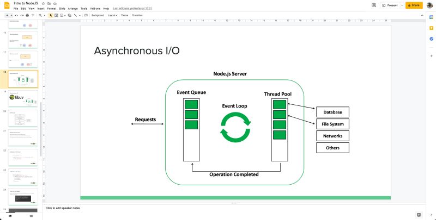
Task: Switch to filmstrip view
Action: click(x=10, y=216)
